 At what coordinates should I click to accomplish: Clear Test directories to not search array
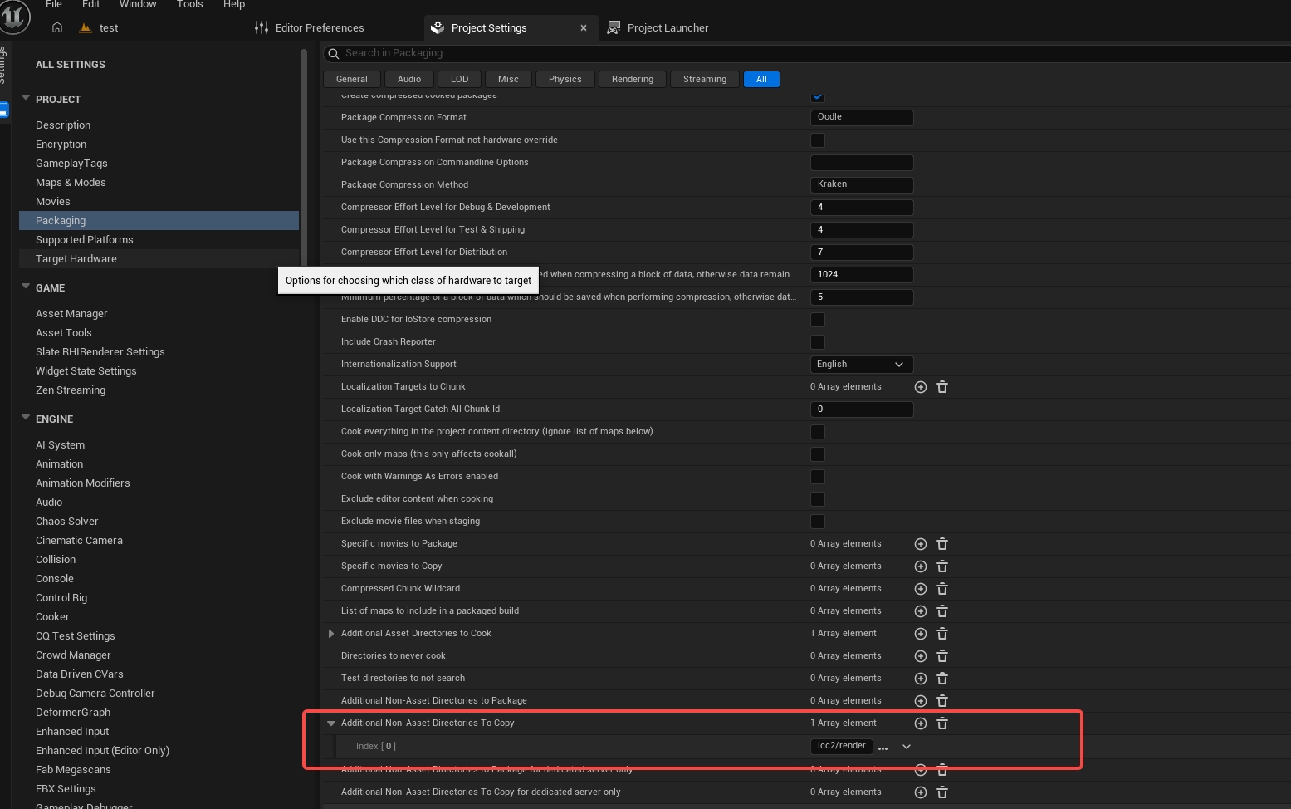[x=942, y=679]
